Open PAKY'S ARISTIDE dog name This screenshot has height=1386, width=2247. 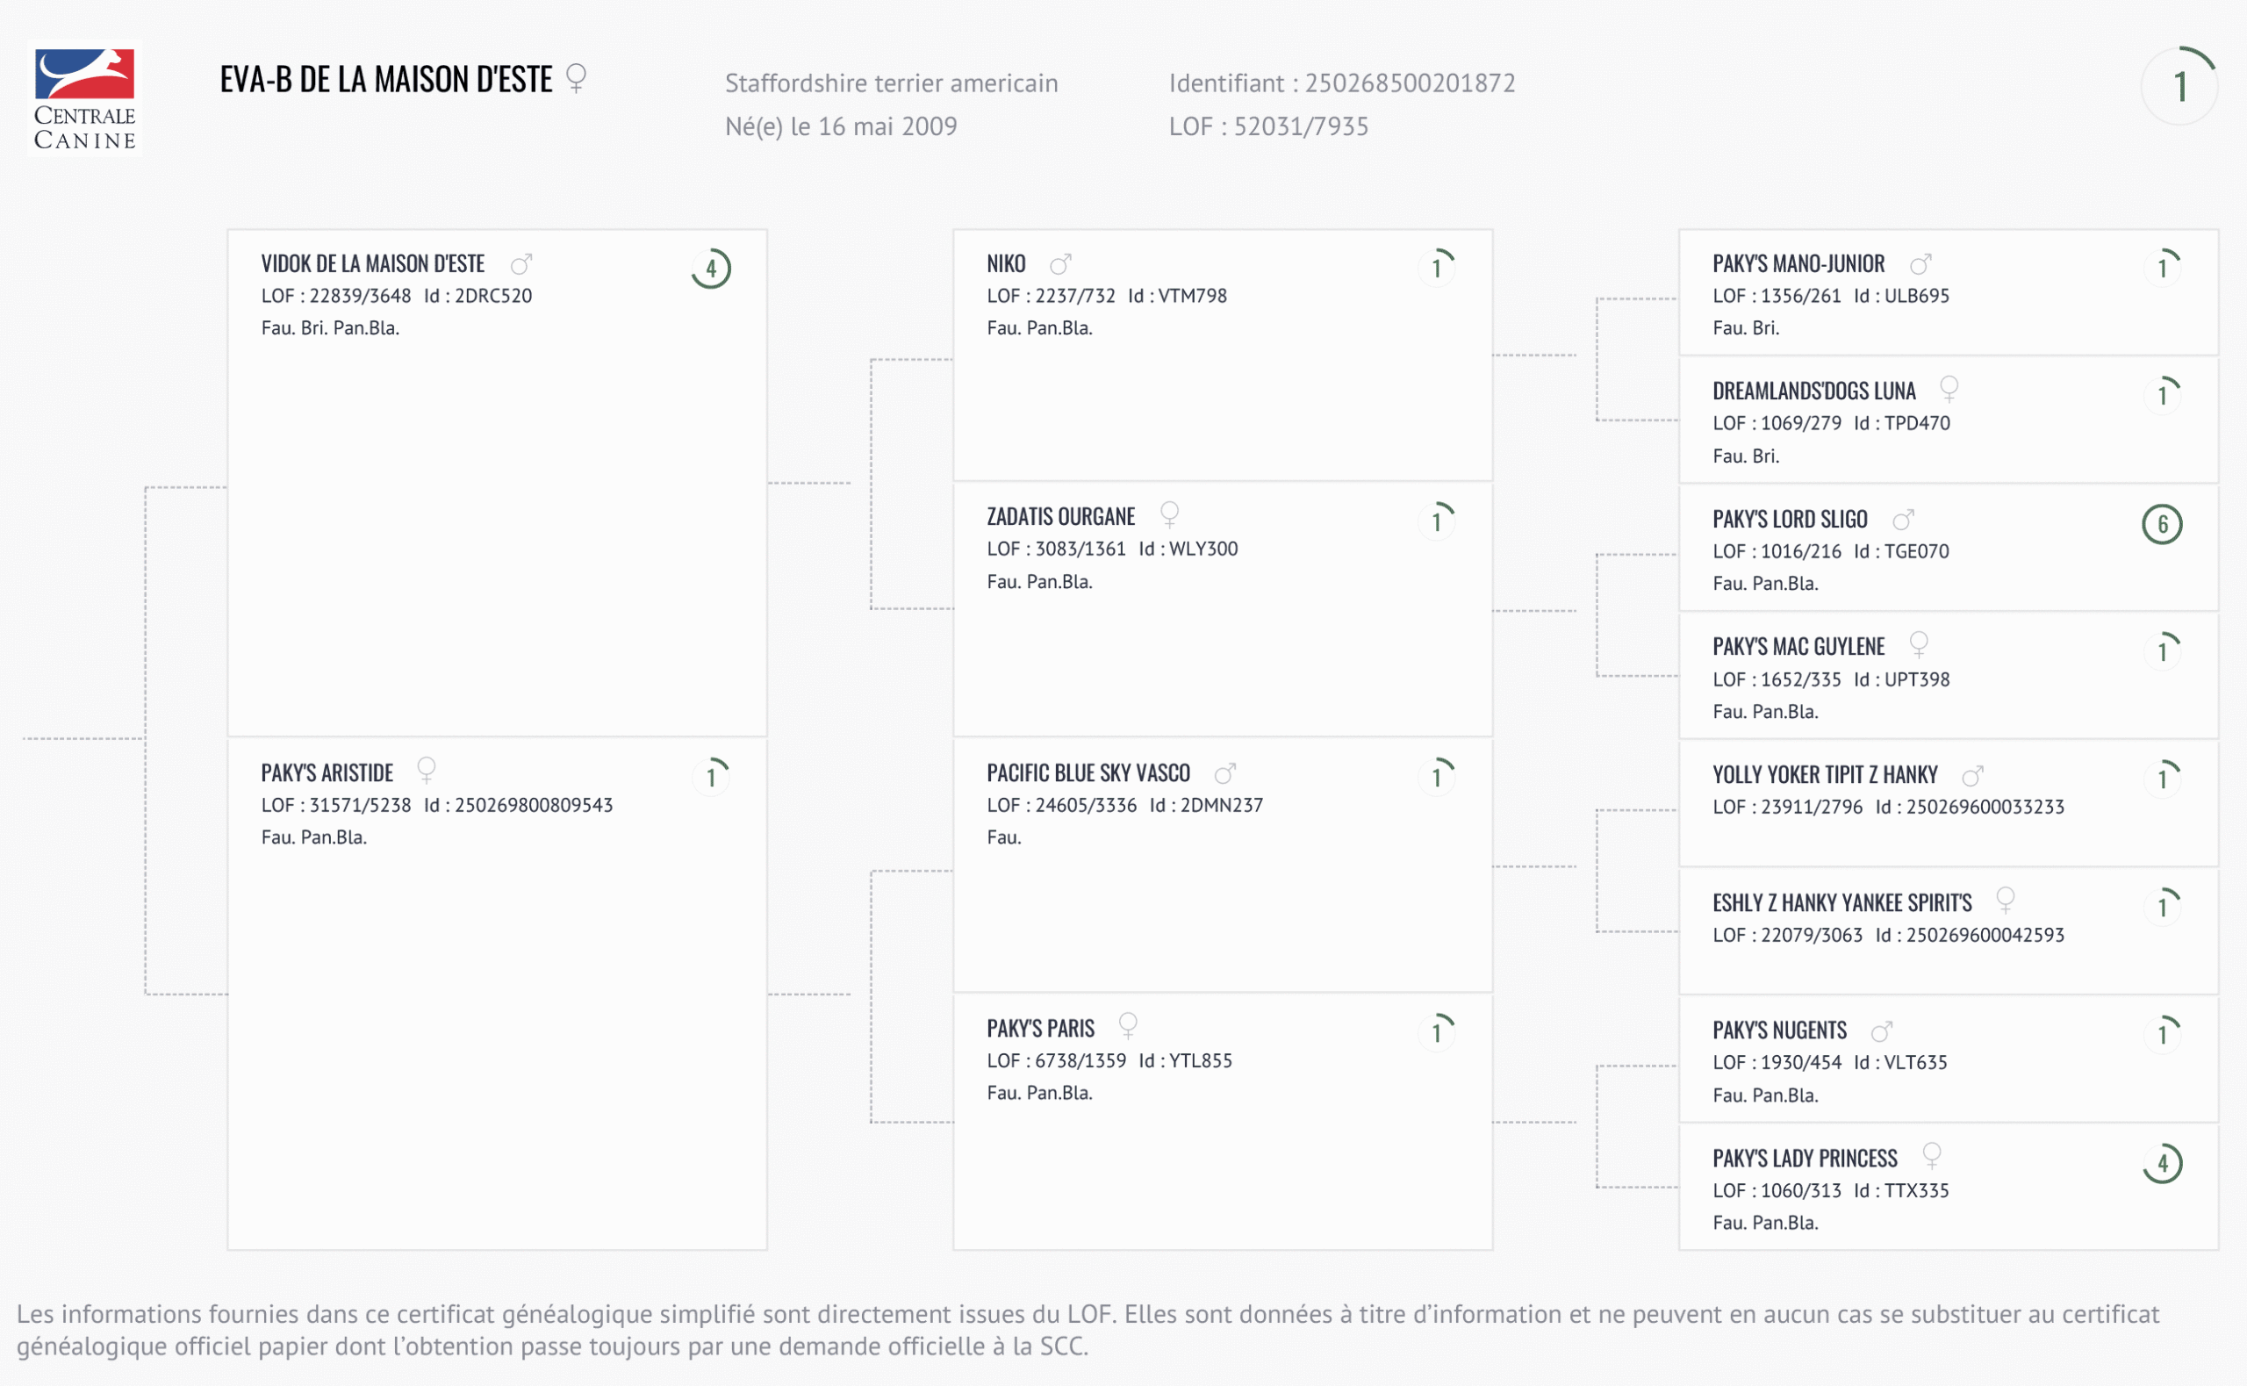coord(327,773)
